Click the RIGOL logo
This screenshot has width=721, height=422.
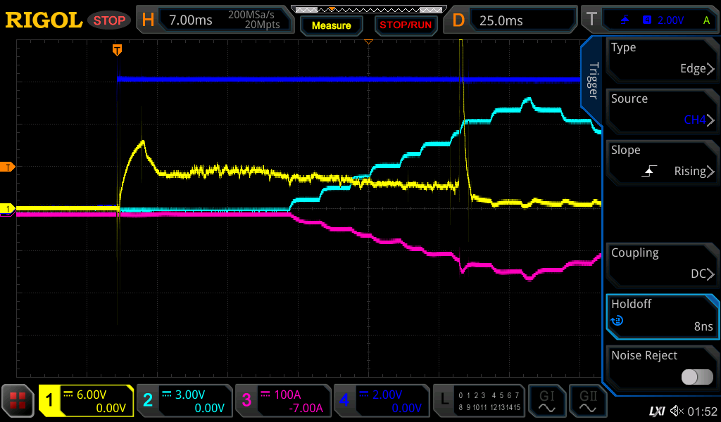coord(44,20)
